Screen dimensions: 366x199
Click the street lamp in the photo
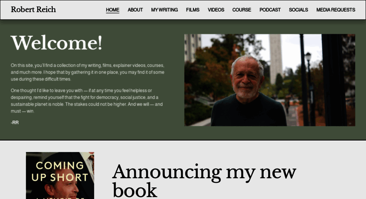pos(310,88)
